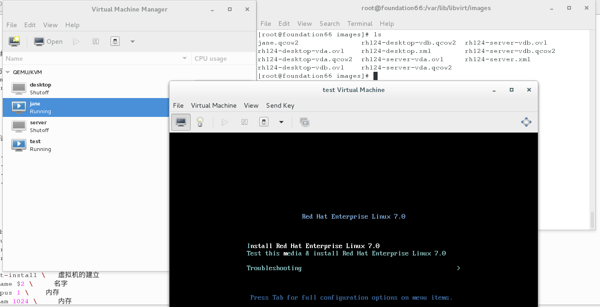Choose Troubleshooting boot menu entry
This screenshot has width=600, height=307.
coord(274,268)
